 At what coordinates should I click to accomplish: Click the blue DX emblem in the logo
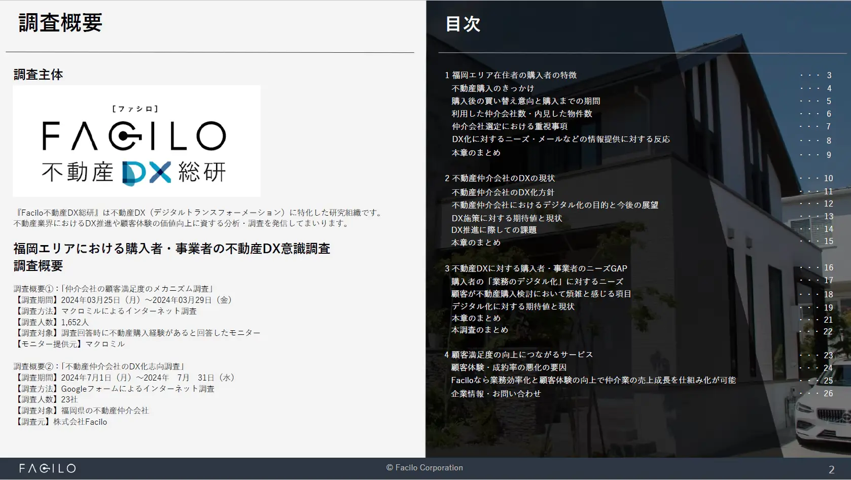pyautogui.click(x=146, y=173)
